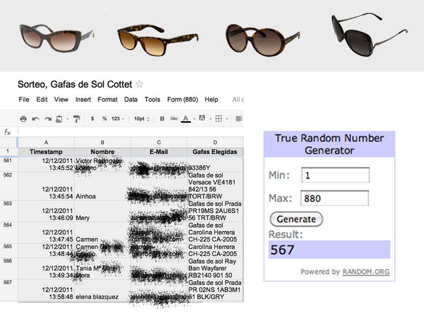
Task: Select row 566 header
Action: (x=9, y=268)
